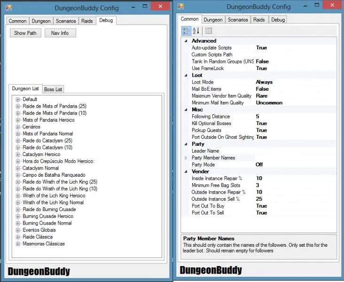Screen dimensions: 344x282
Task: Open the Raids tab in the right window
Action: 258,20
